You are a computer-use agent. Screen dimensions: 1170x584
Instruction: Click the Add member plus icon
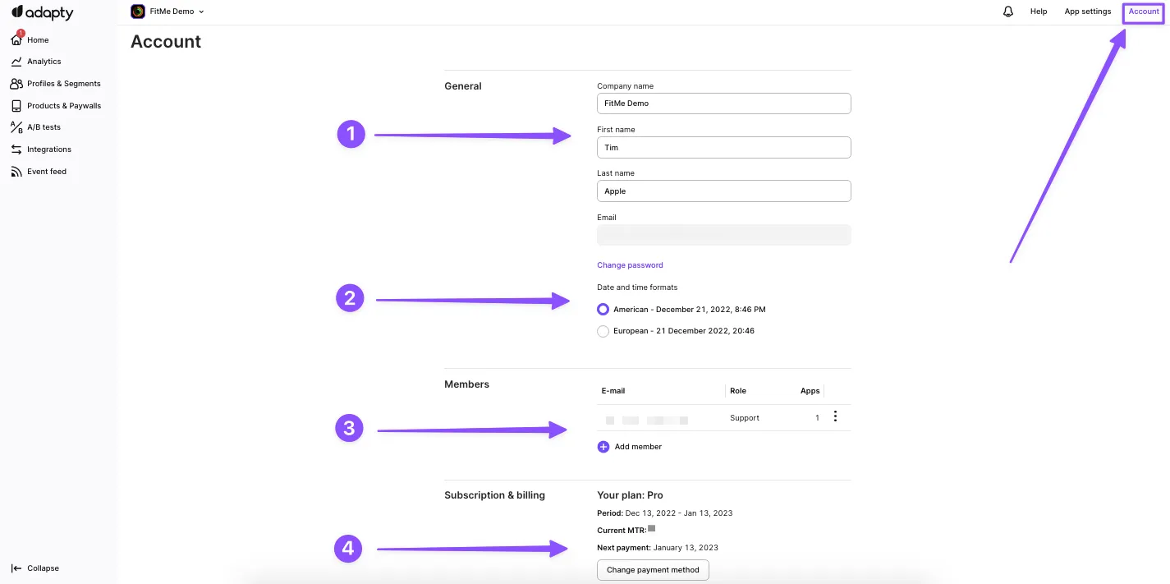coord(603,447)
